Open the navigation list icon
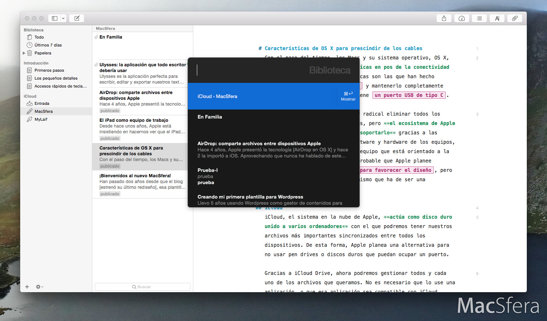Viewport: 547px width, 321px height. [x=480, y=18]
